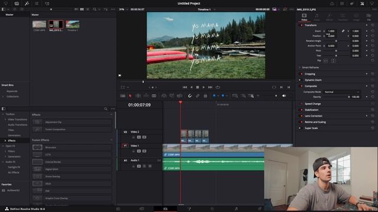The image size is (378, 212).
Task: Toggle the magnet Snapping icon
Action: click(190, 96)
